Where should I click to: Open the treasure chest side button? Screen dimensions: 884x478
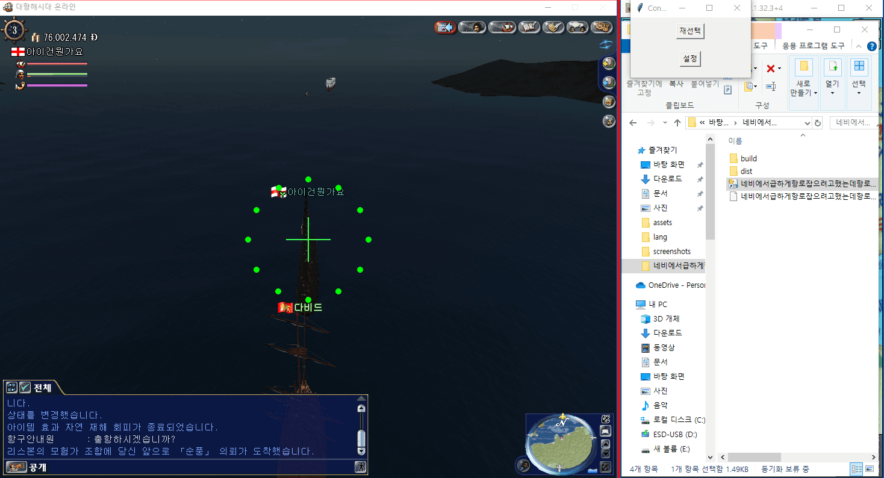(x=609, y=101)
